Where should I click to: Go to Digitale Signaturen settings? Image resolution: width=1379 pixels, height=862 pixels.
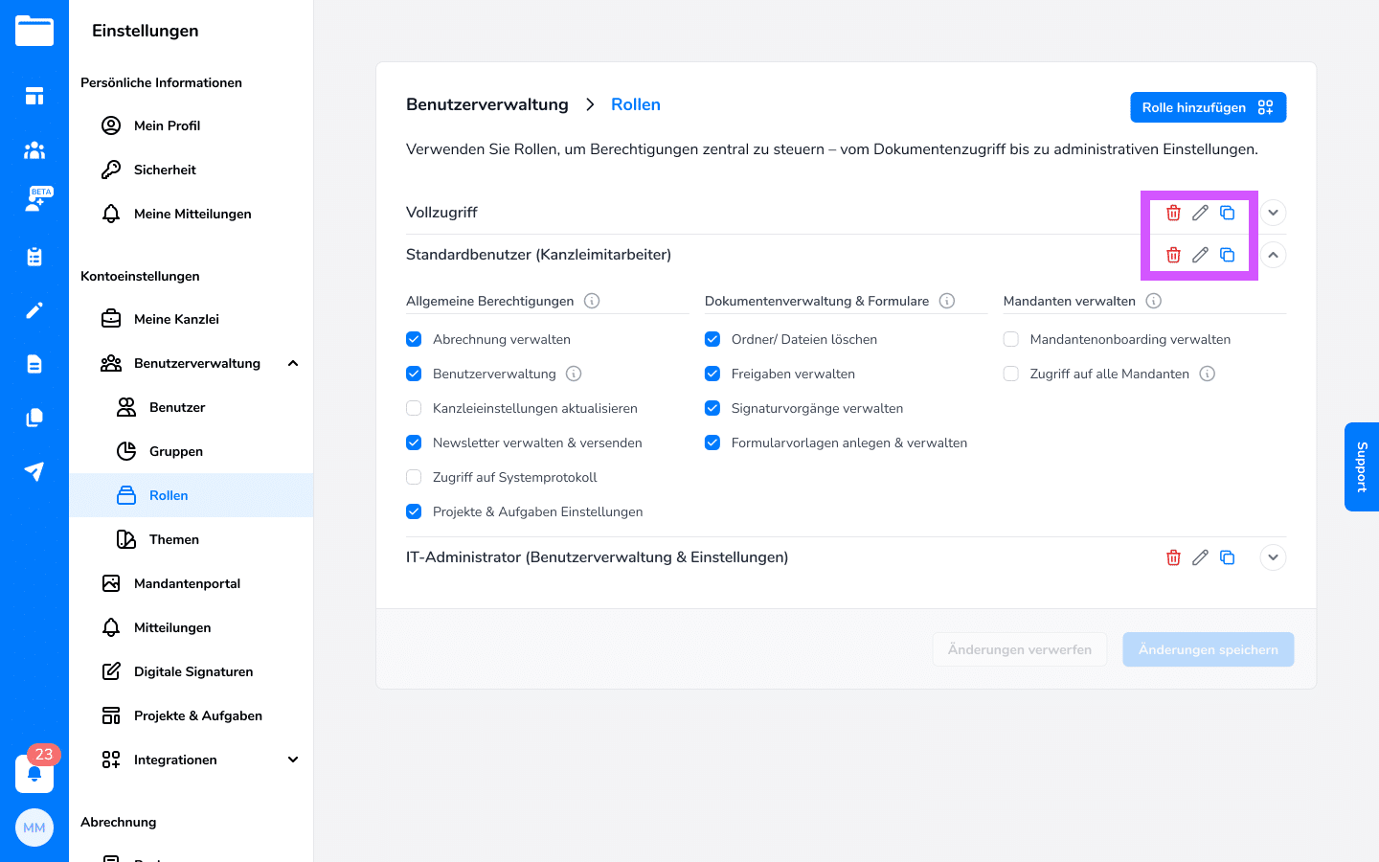(193, 671)
